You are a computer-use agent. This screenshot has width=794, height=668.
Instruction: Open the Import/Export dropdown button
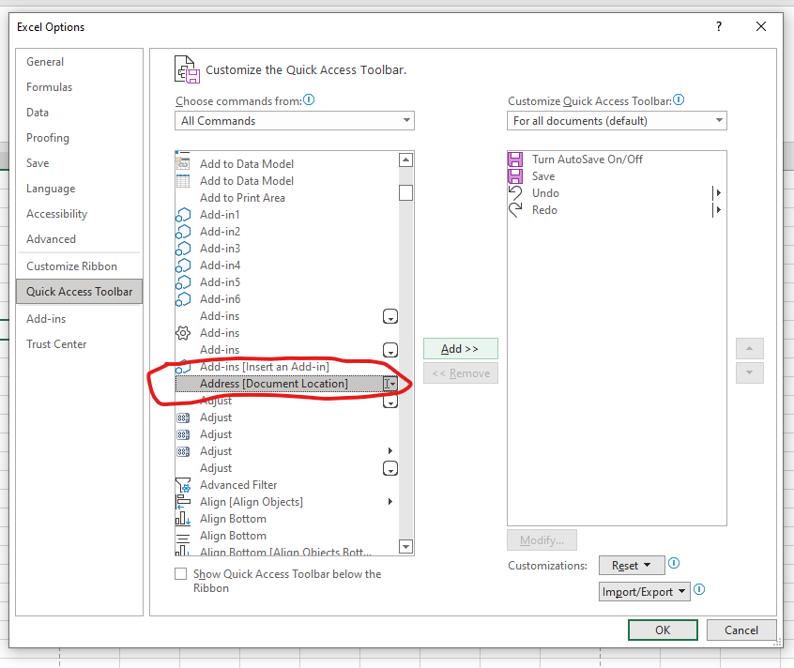644,592
